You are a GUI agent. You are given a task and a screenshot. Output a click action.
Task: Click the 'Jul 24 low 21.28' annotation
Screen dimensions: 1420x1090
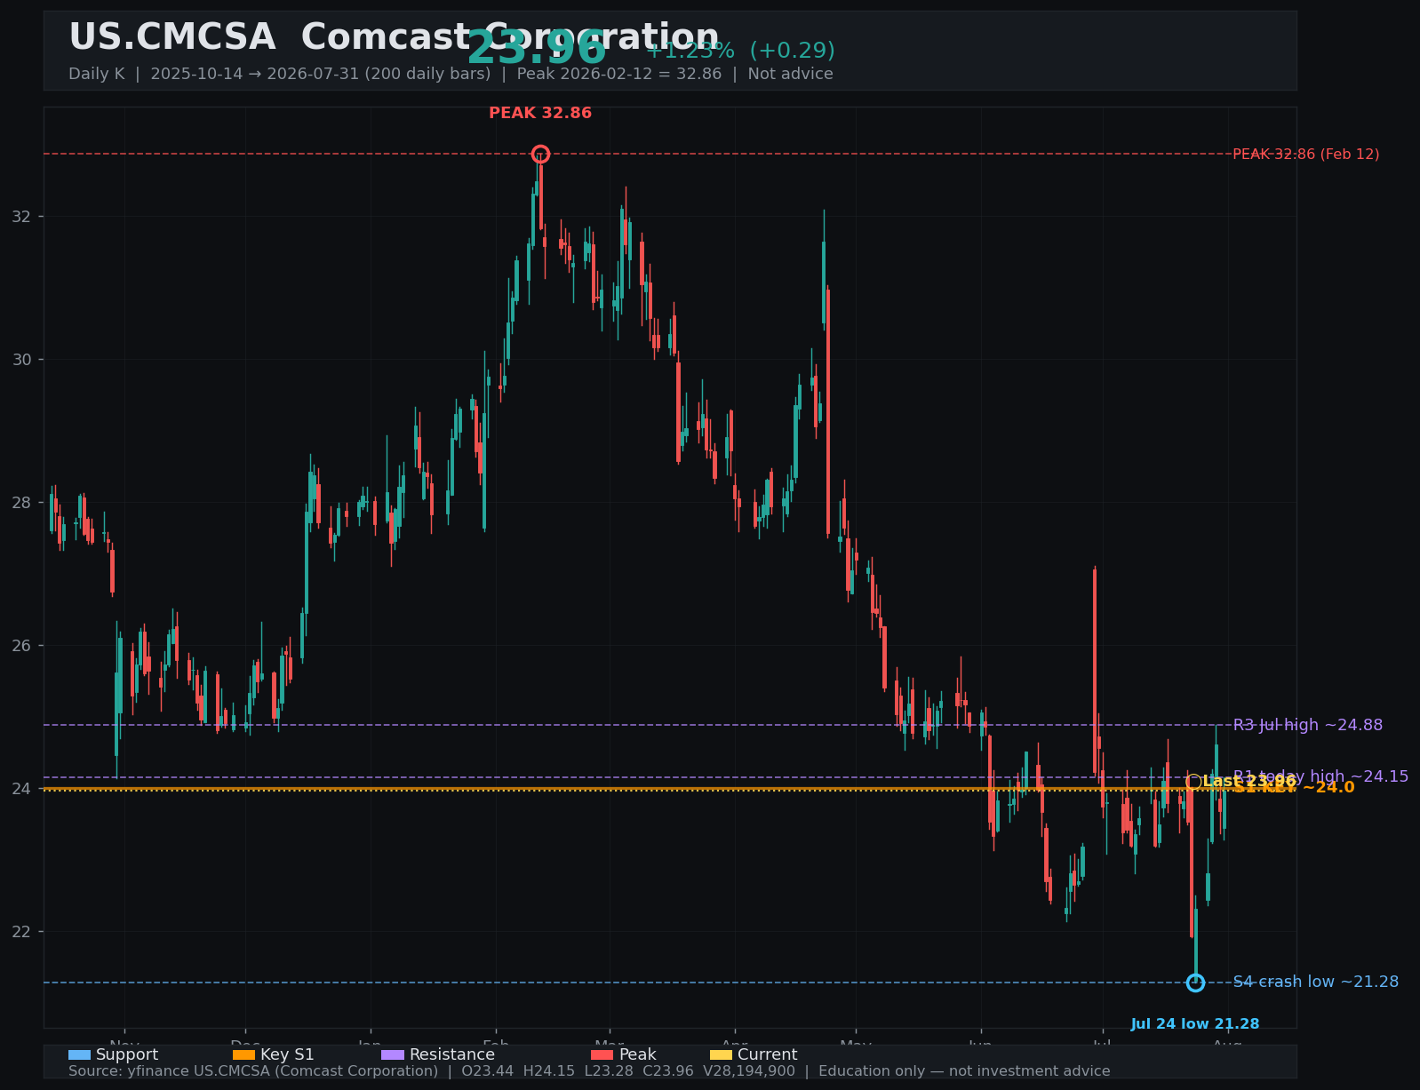click(1195, 1024)
